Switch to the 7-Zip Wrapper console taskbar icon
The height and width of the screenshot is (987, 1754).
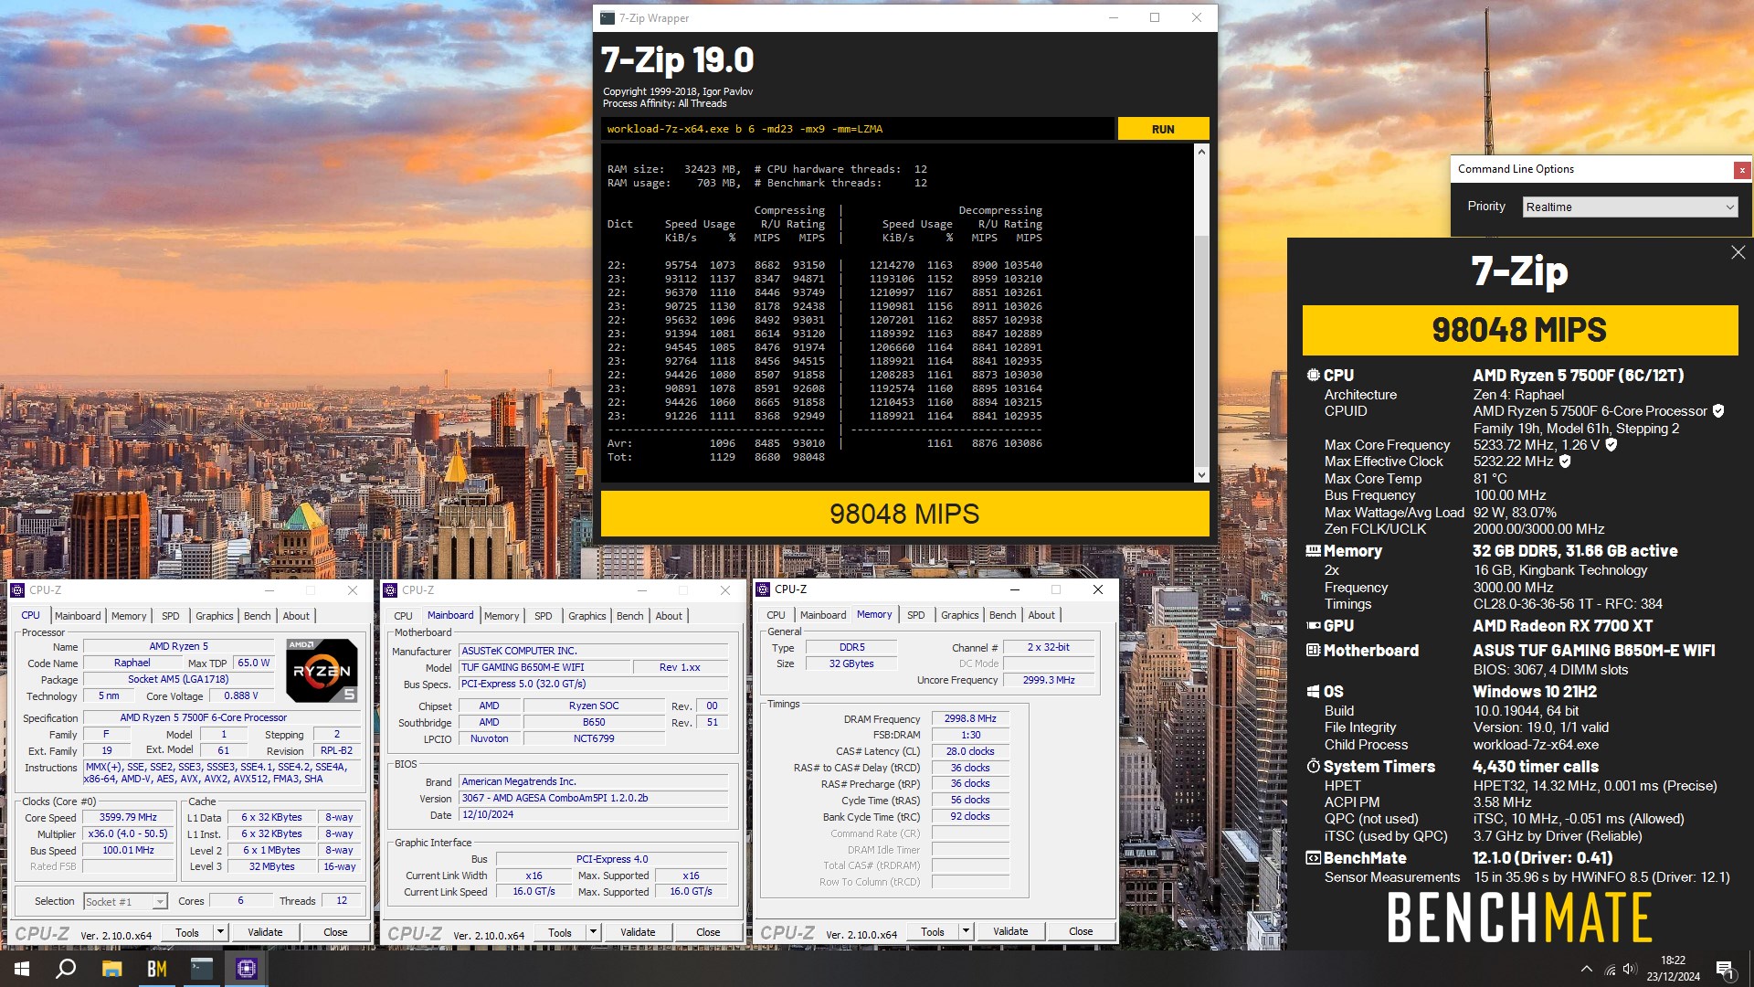(201, 969)
